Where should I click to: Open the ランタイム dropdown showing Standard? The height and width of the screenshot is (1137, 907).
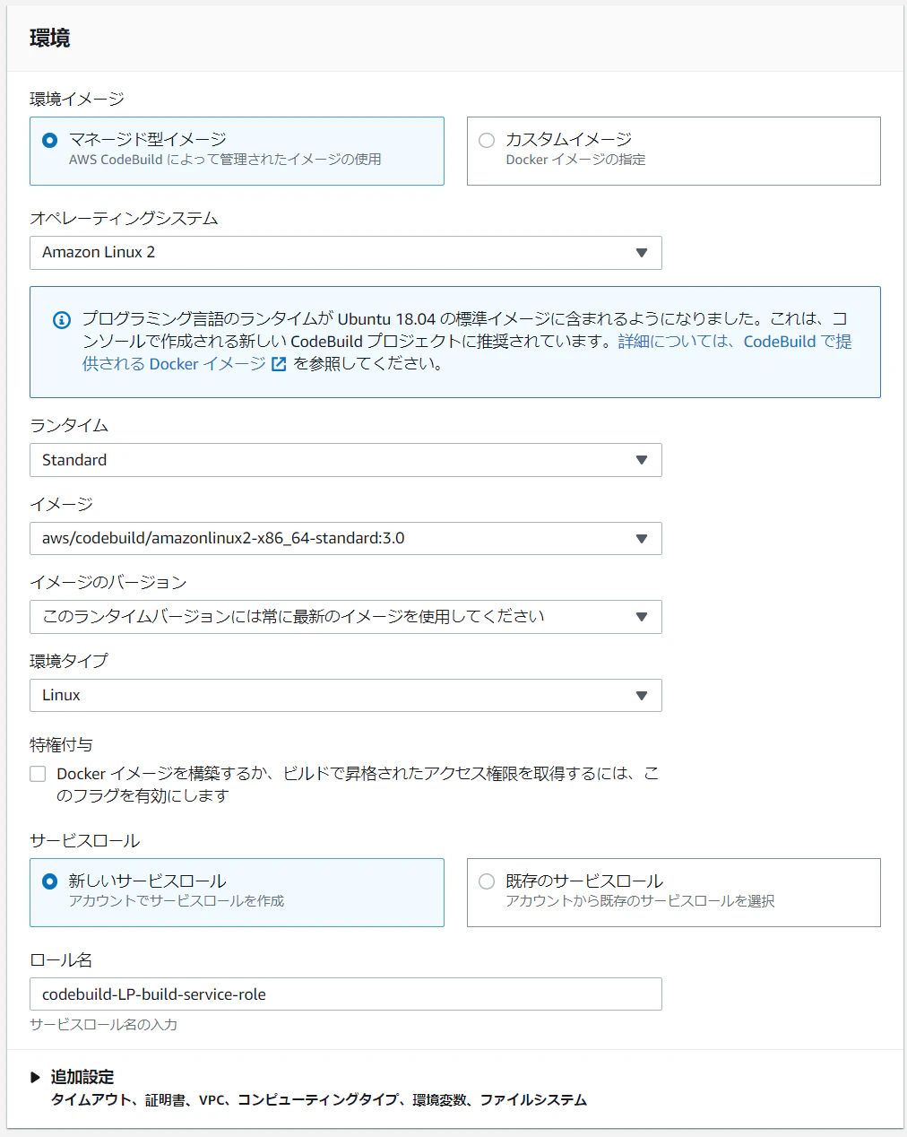coord(346,460)
